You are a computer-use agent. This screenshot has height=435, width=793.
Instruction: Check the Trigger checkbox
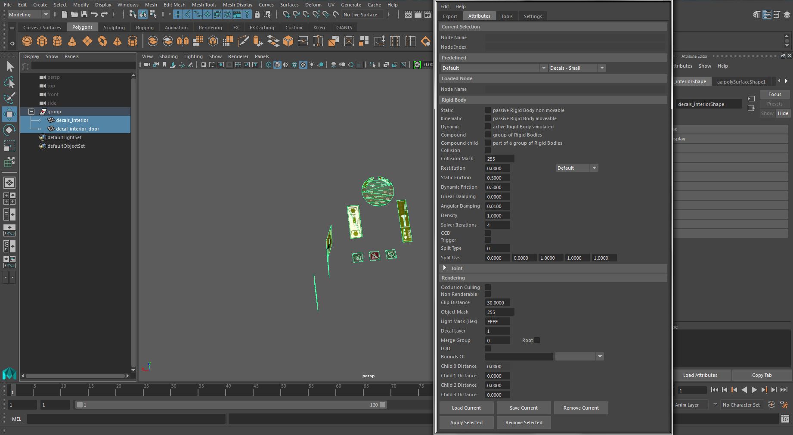pos(488,240)
